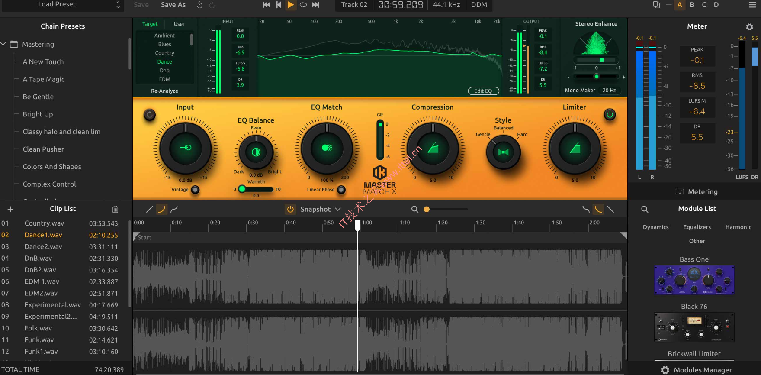Start playback with play button
Screen dimensions: 761x375
click(x=291, y=5)
